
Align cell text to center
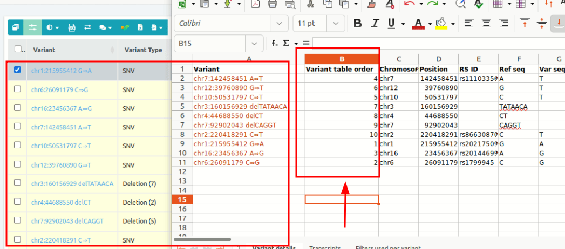pos(486,24)
